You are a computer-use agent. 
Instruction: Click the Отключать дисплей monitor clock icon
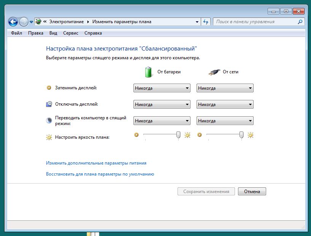[x=49, y=104]
